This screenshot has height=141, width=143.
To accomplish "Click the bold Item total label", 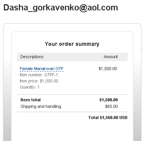I will [x=30, y=100].
